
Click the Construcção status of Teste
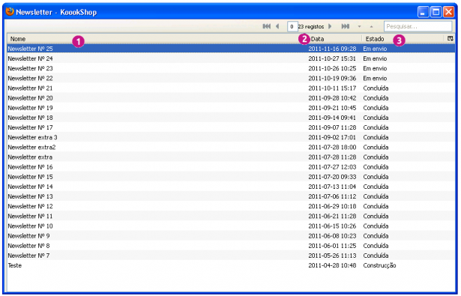[379, 265]
